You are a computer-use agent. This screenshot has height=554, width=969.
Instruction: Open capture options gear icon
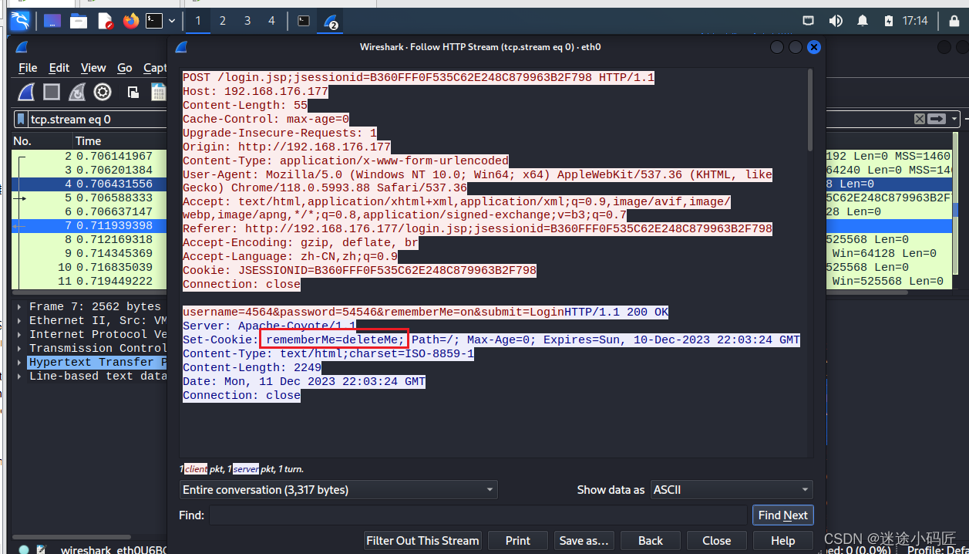[x=103, y=93]
